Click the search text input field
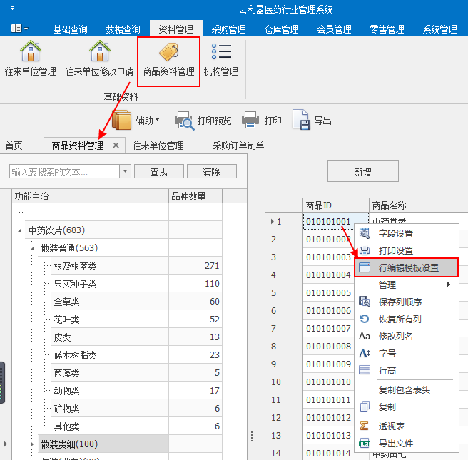Viewport: 468px width, 460px height. [x=64, y=172]
